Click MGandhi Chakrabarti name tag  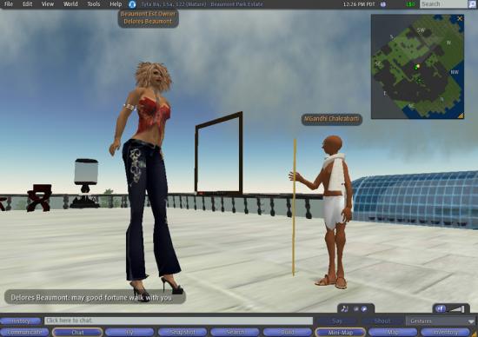click(332, 119)
